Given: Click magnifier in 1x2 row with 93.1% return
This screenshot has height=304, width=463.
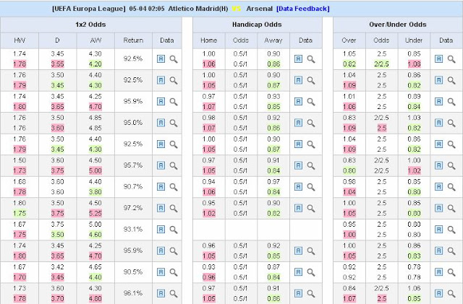Looking at the screenshot, I should tap(174, 230).
